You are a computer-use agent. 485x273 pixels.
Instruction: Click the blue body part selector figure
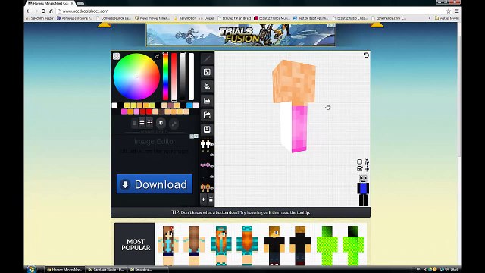[x=363, y=190]
